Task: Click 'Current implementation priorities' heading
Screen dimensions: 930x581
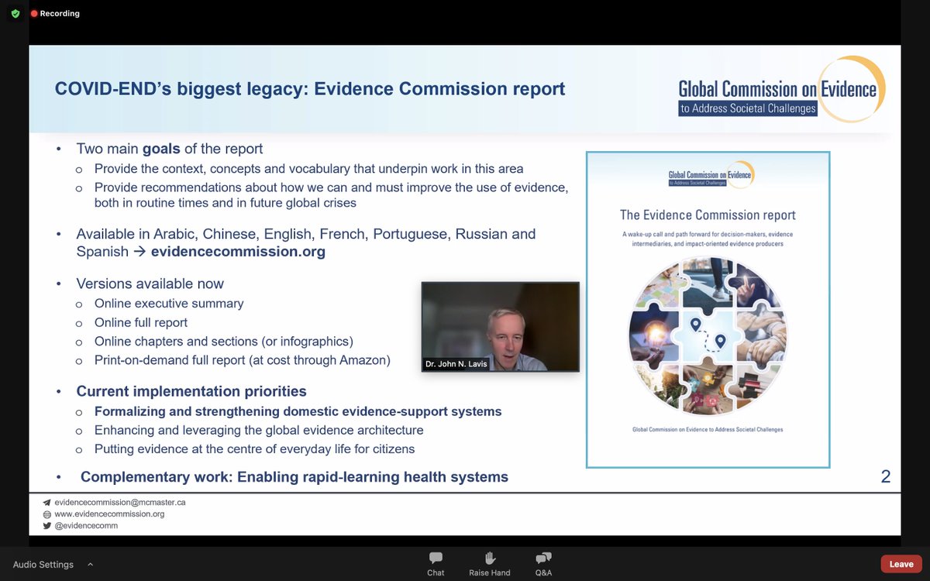Action: [191, 391]
